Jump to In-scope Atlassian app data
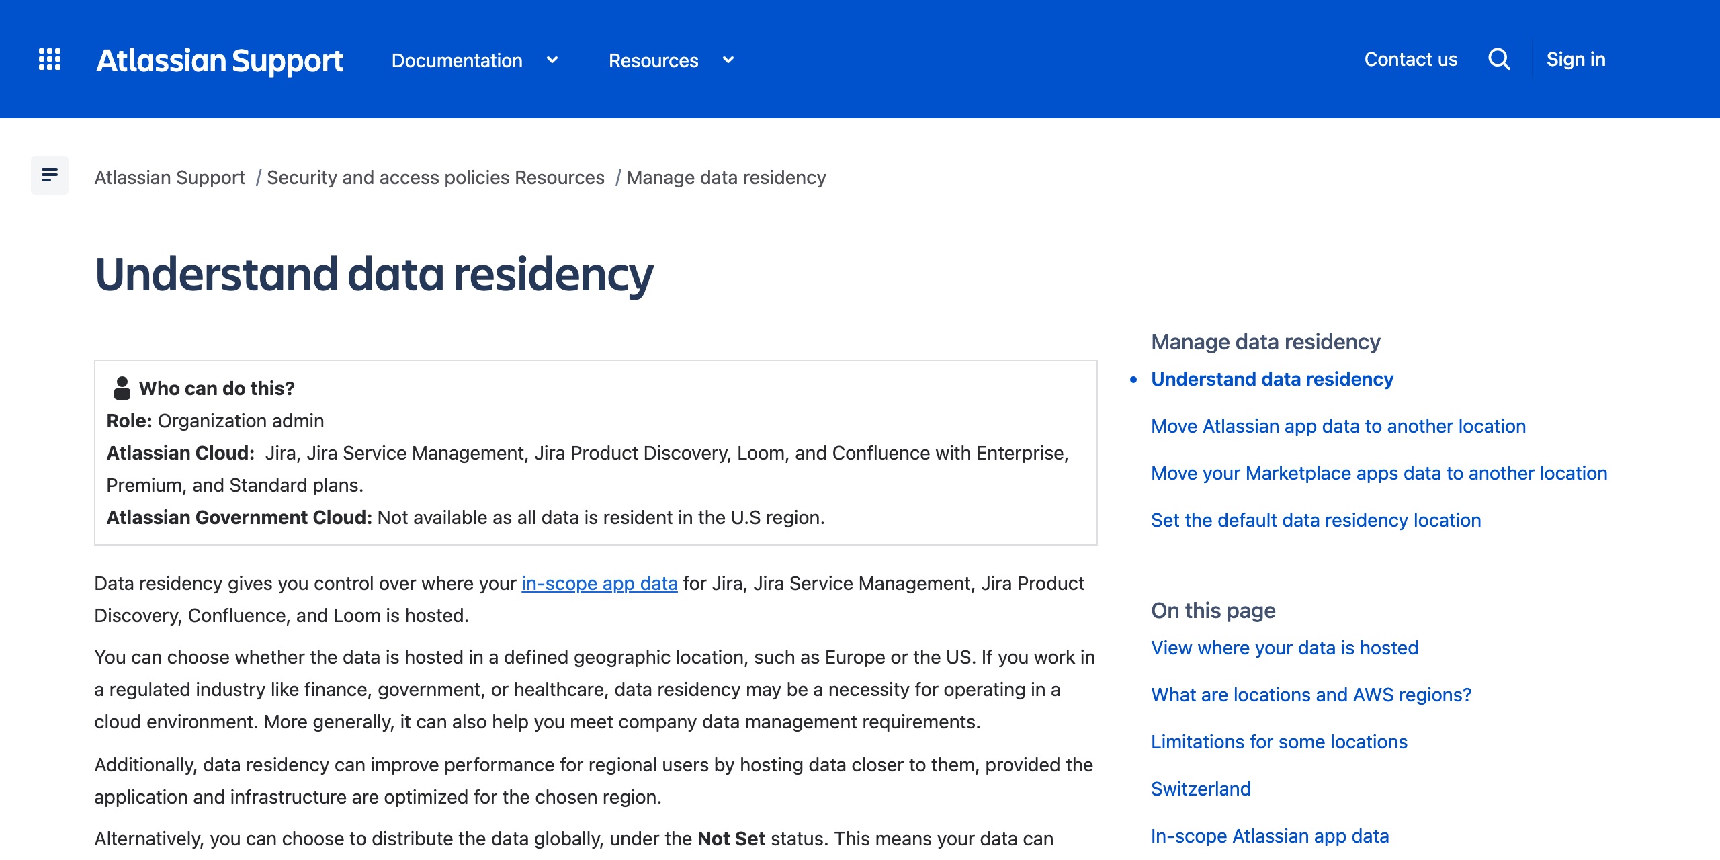 pyautogui.click(x=1270, y=836)
